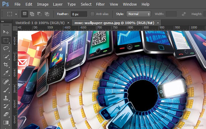Select the History Brush tool

point(6,106)
